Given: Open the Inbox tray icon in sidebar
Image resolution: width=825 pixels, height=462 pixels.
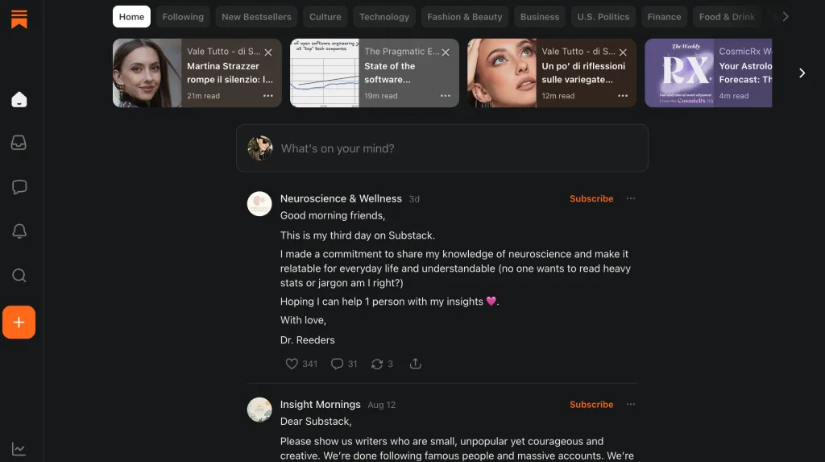Looking at the screenshot, I should click(19, 143).
